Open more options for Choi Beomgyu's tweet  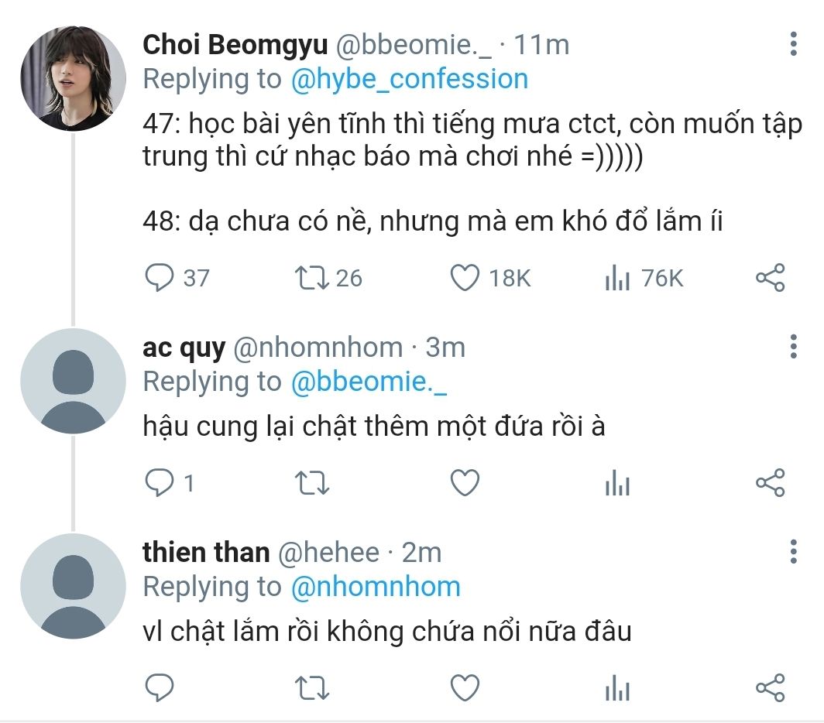pos(793,44)
